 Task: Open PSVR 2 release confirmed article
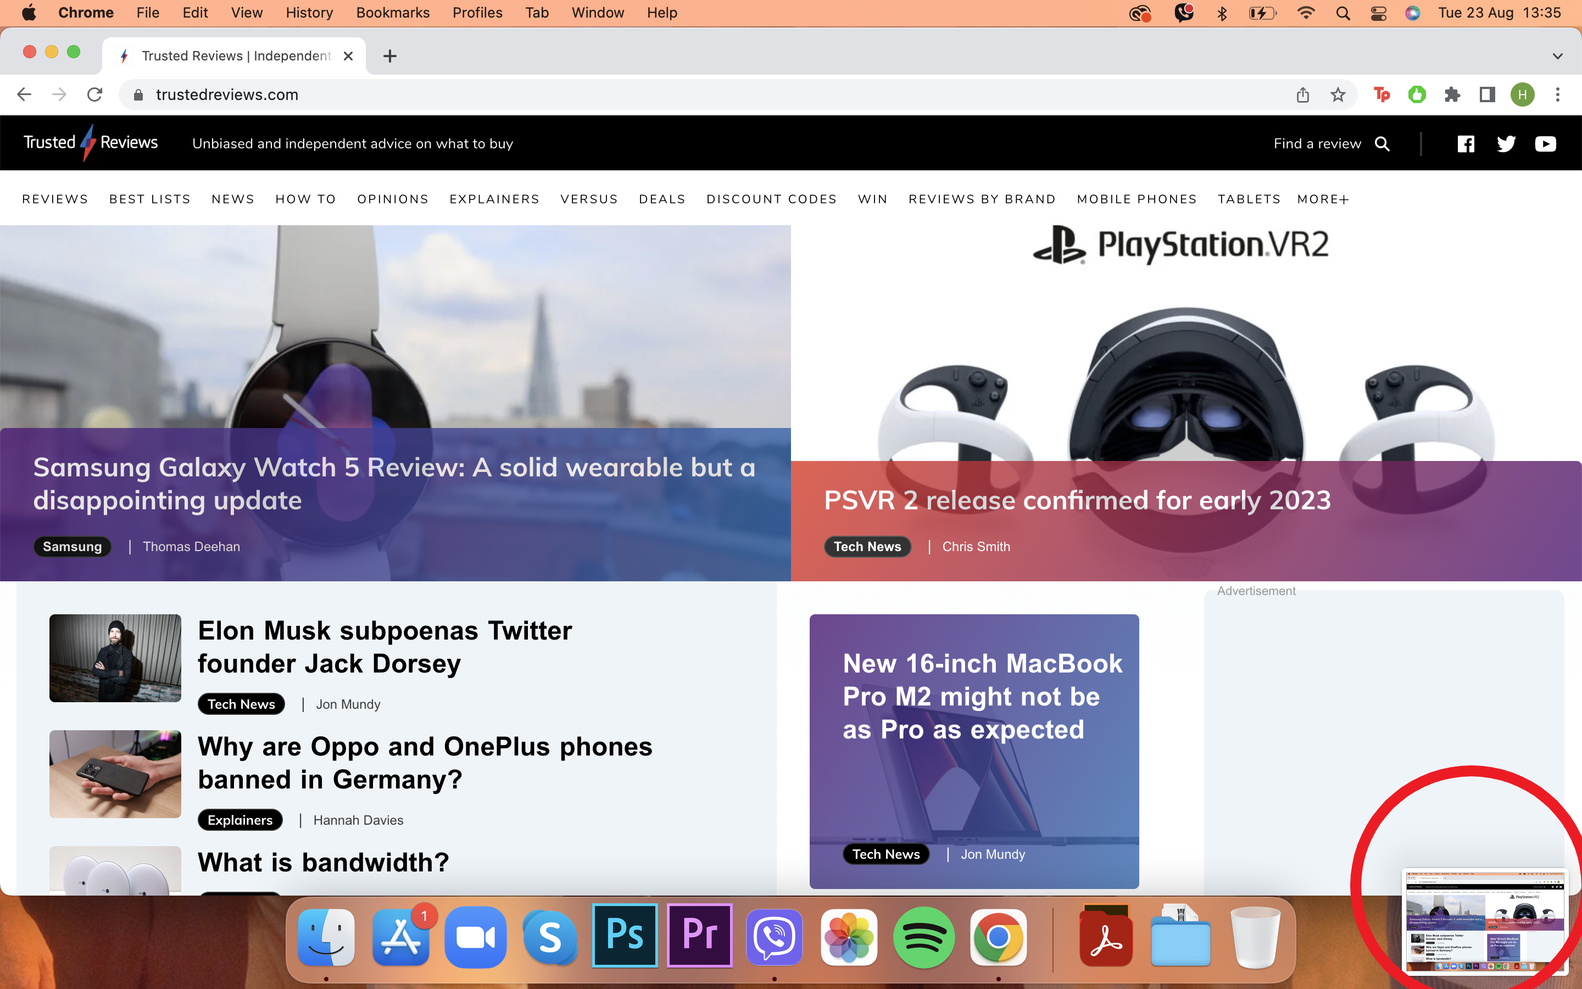[x=1077, y=501]
